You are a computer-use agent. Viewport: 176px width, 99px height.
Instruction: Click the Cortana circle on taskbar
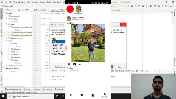(x=57, y=96)
